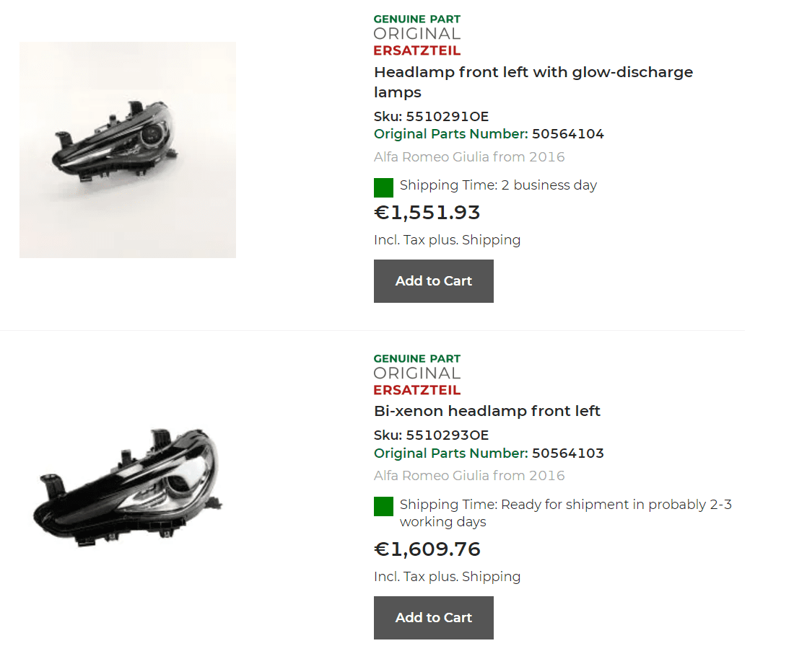
Task: Click the €1,551.93 price
Action: click(427, 213)
